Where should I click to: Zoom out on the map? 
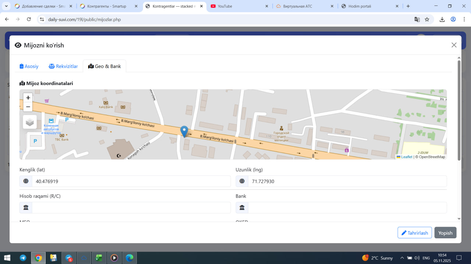pos(28,107)
